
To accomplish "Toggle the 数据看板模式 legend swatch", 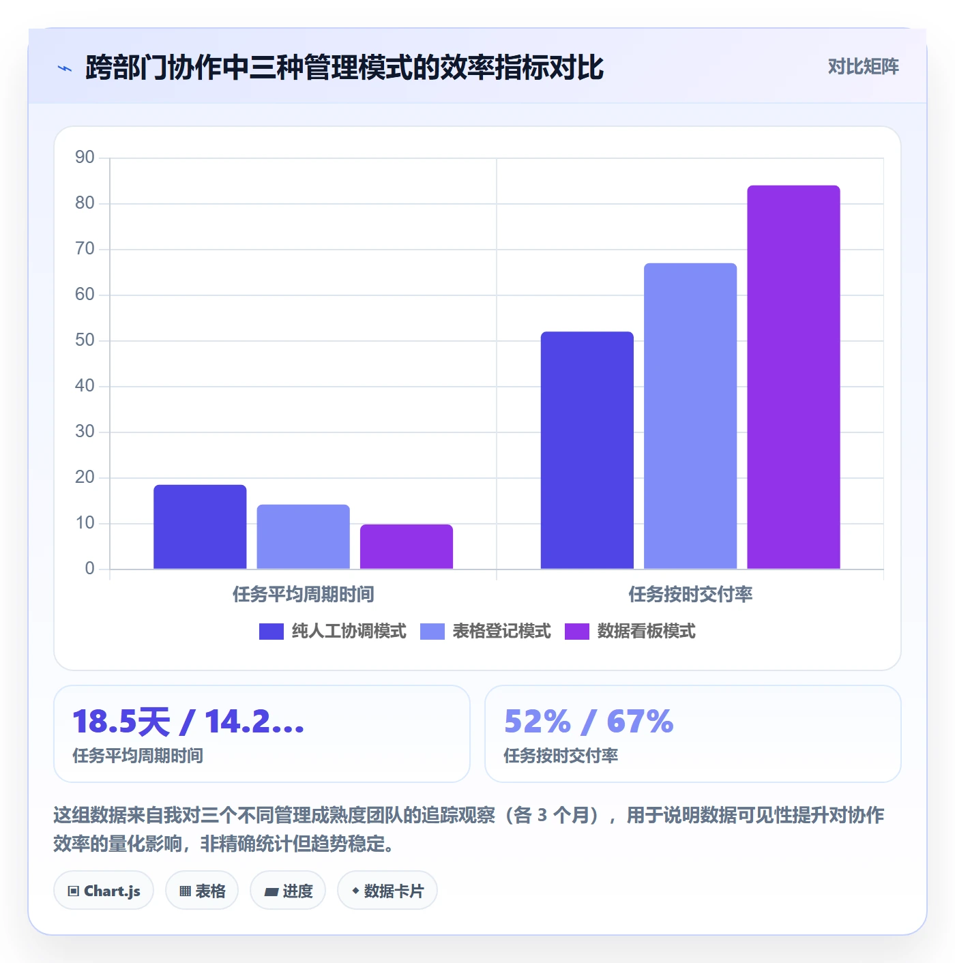I will click(576, 632).
